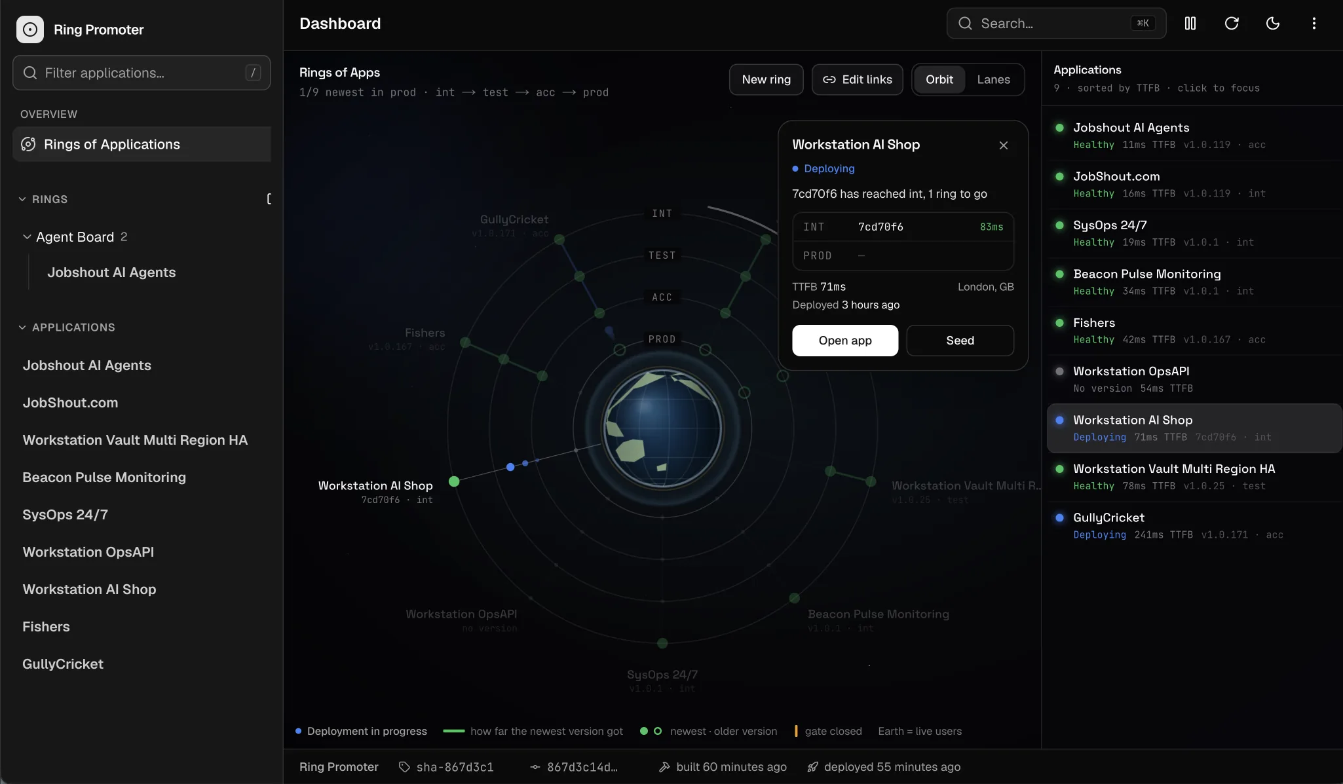Click SysOps 24/7 label in orbit view
Screen dimensions: 1343x784
coord(662,675)
